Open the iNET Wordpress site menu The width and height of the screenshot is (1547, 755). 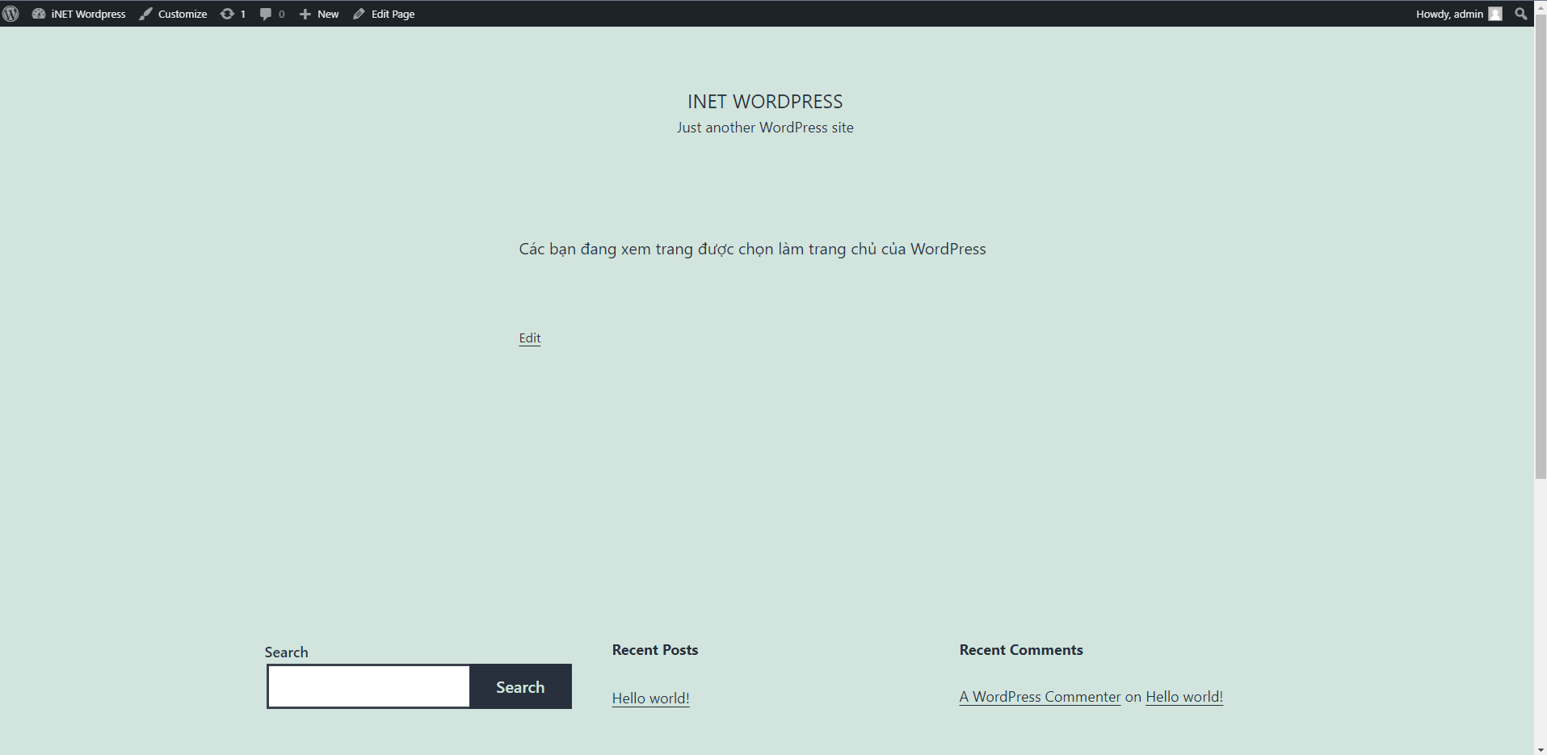[x=88, y=14]
